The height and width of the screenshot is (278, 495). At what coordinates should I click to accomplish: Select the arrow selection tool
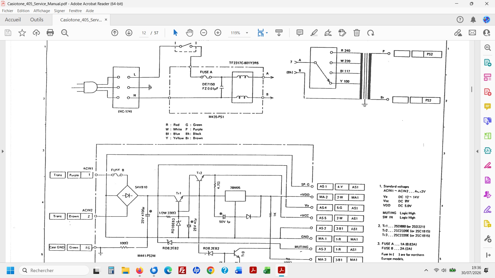pos(175,33)
